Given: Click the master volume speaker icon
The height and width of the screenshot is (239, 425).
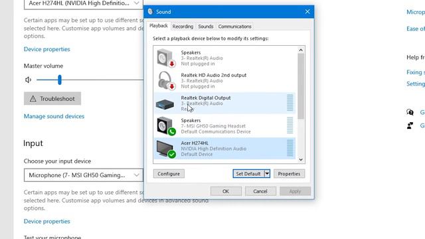Looking at the screenshot, I should pyautogui.click(x=28, y=80).
